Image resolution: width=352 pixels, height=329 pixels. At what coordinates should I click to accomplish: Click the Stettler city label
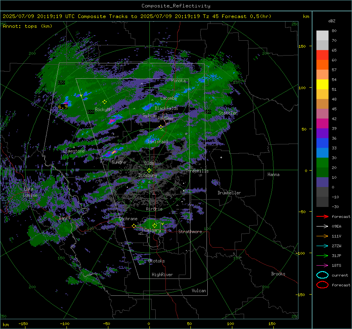coord(228,113)
